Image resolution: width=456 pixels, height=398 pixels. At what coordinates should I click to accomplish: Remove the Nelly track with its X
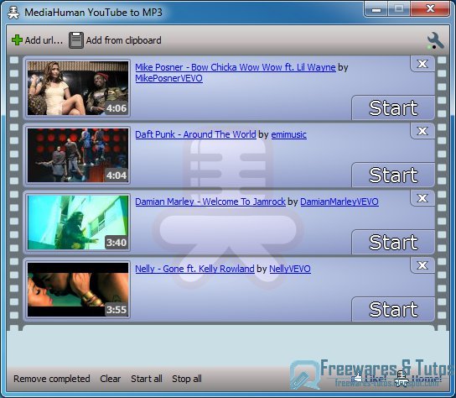click(x=422, y=265)
